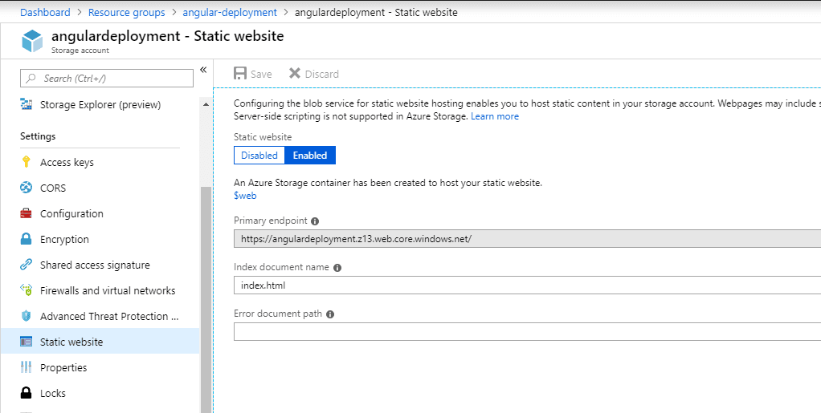Screen dimensions: 821x413
Task: Click the sidebar scroll up arrow
Action: coord(206,104)
